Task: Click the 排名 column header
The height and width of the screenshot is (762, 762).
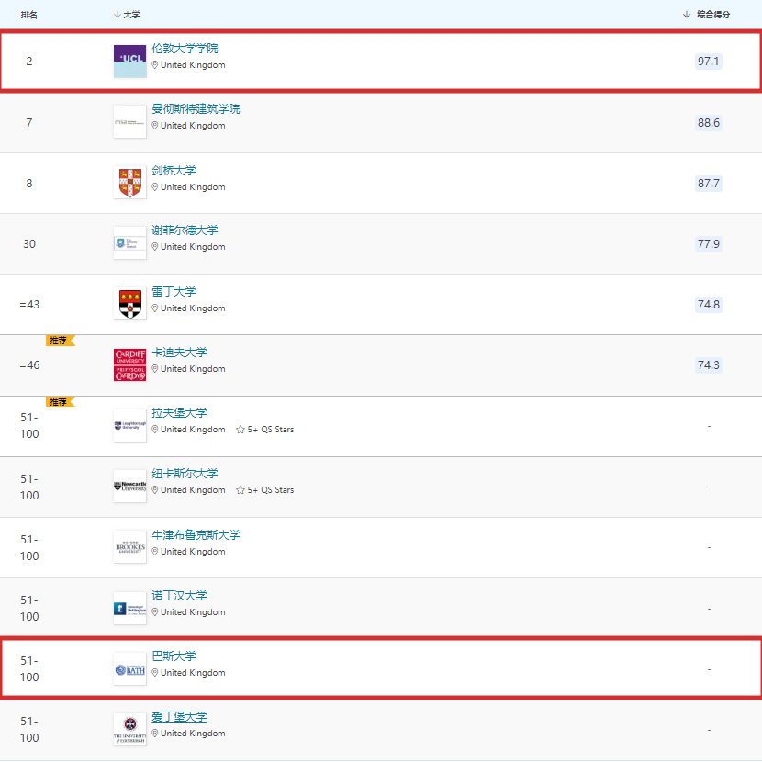Action: (29, 15)
